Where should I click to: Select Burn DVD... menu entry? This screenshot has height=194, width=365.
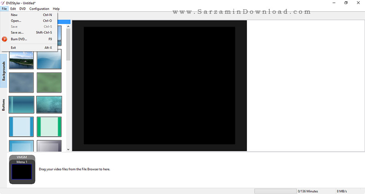(x=29, y=39)
